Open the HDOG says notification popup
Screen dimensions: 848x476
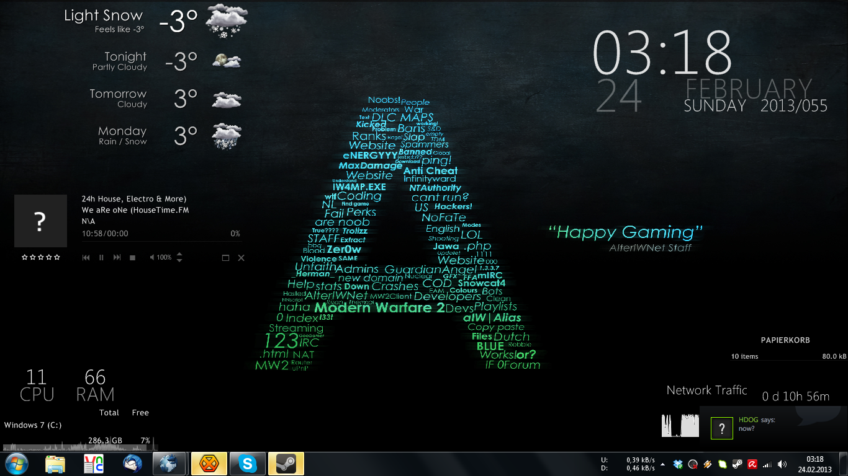click(x=774, y=428)
